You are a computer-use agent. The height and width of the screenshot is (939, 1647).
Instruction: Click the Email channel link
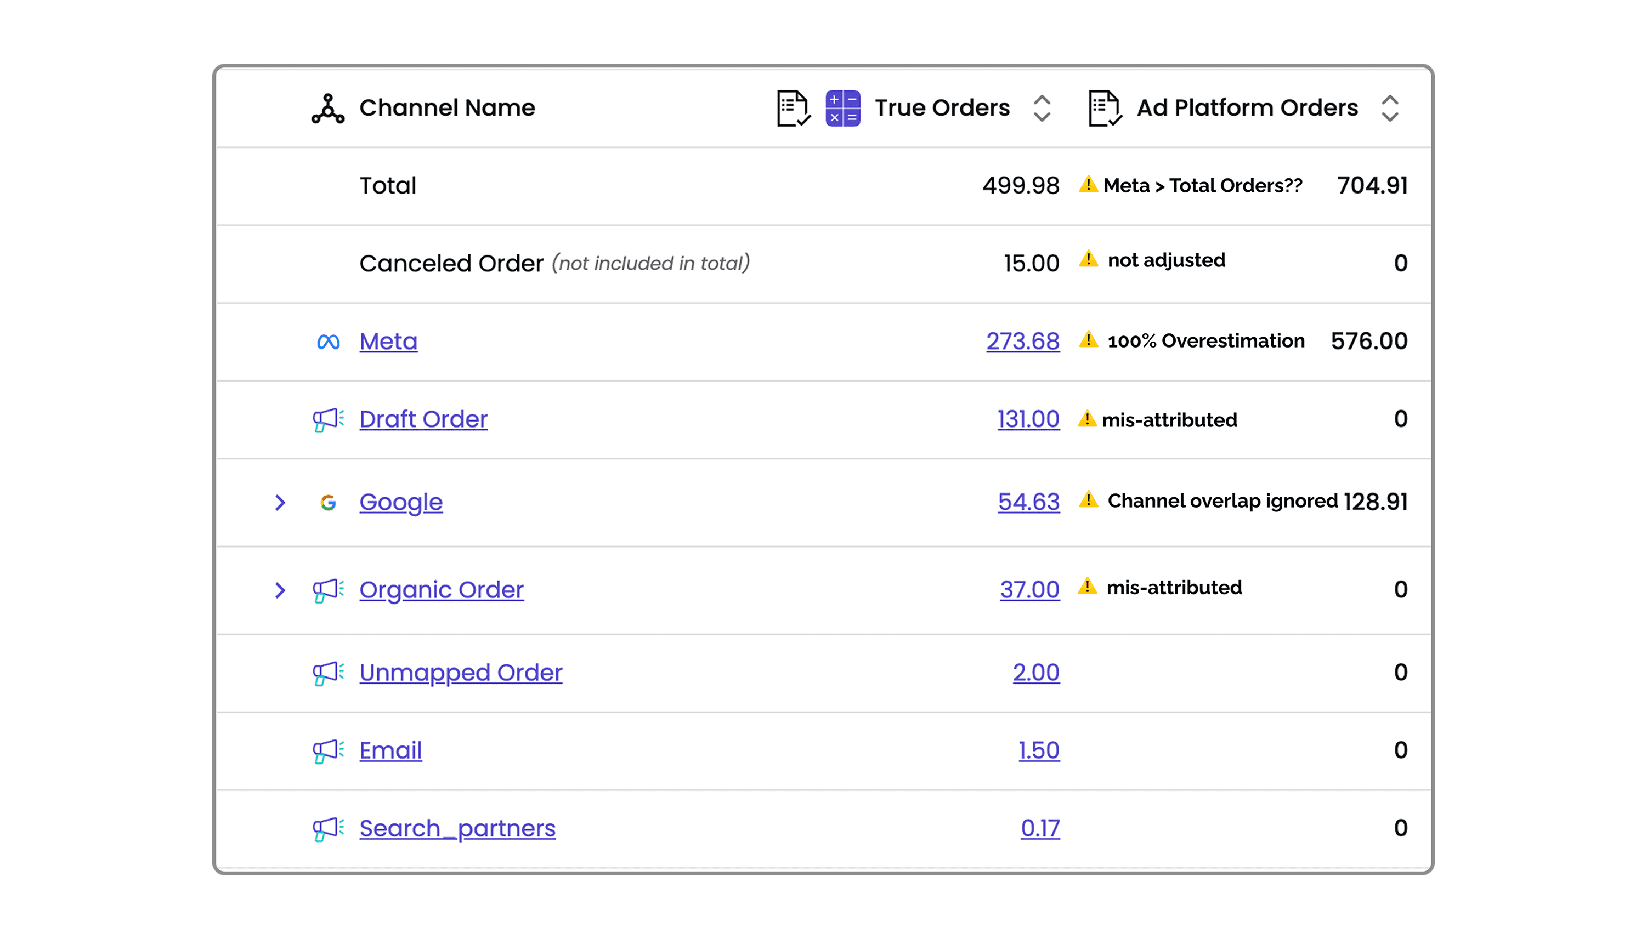coord(390,750)
